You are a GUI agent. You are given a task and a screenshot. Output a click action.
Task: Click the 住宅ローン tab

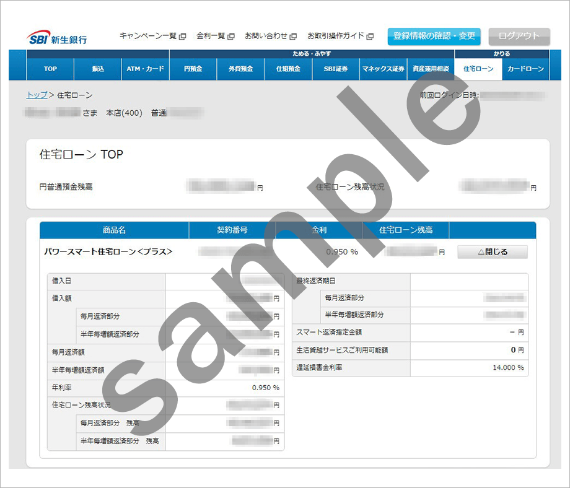[478, 69]
